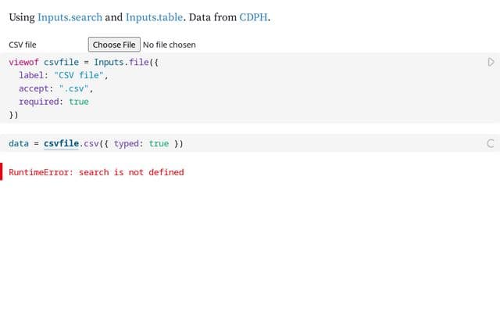
Task: Open the Inputs.search link
Action: [x=70, y=17]
